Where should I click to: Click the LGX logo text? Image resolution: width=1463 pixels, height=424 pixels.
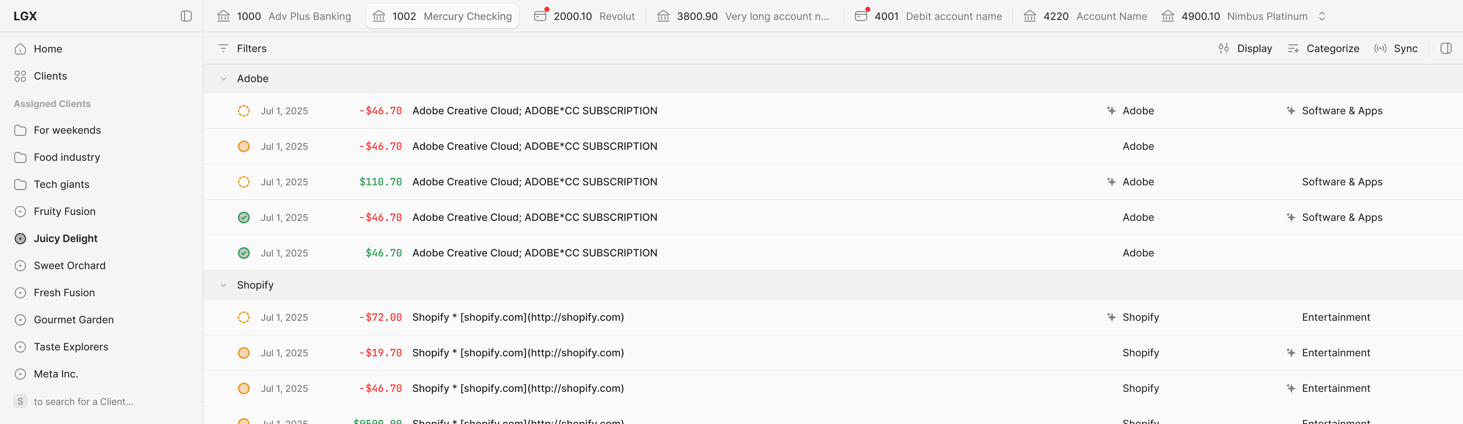coord(25,16)
